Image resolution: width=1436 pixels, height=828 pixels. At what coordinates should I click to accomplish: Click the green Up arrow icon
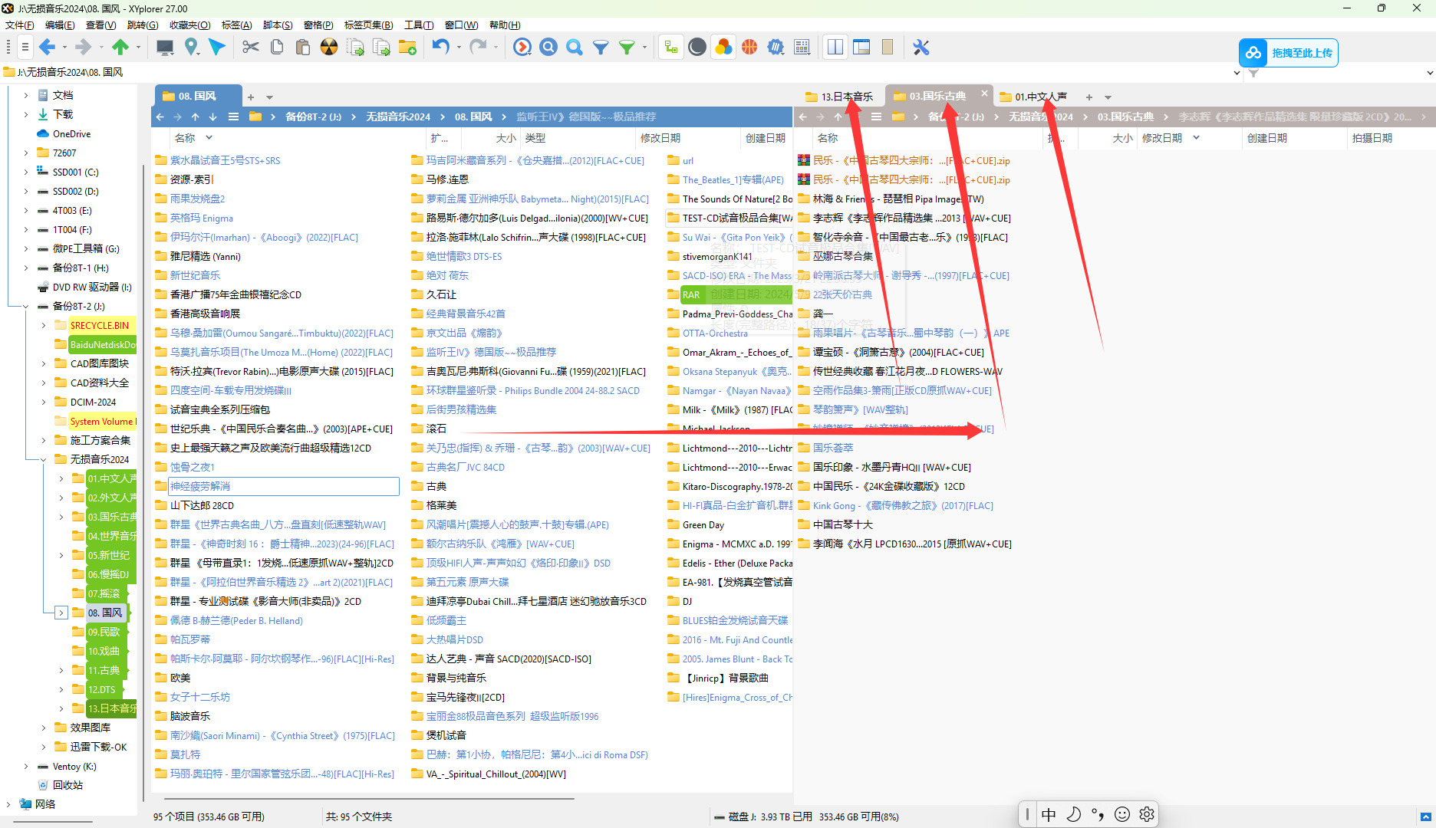[120, 48]
